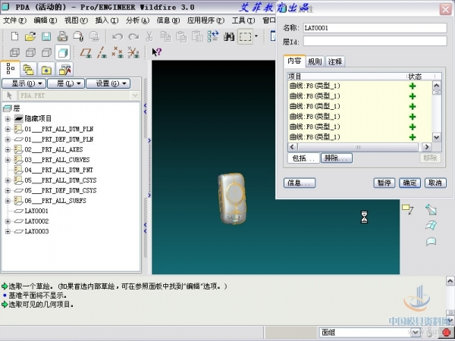Screen dimensions: 455x341
Task: Click the 确定 button
Action: click(409, 183)
